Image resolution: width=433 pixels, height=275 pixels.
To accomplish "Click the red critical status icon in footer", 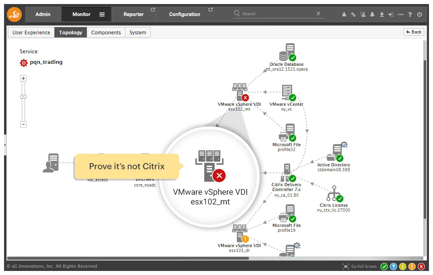I will 421,267.
